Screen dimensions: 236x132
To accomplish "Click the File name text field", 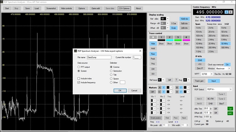I will 99,57.
